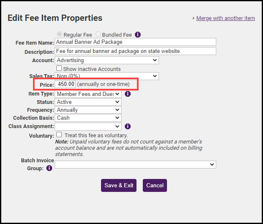Image resolution: width=263 pixels, height=224 pixels.
Task: Enable Show inactive Accounts checkbox
Action: coord(59,68)
